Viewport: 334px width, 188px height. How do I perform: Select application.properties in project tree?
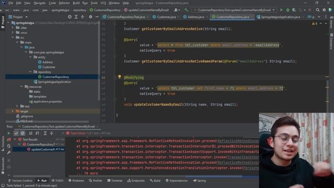pos(45,101)
